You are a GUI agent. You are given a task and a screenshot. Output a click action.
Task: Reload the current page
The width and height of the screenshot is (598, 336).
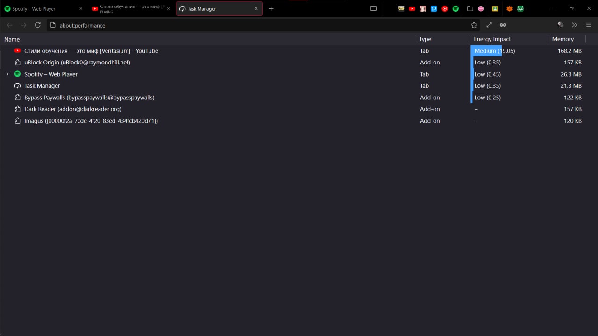38,25
